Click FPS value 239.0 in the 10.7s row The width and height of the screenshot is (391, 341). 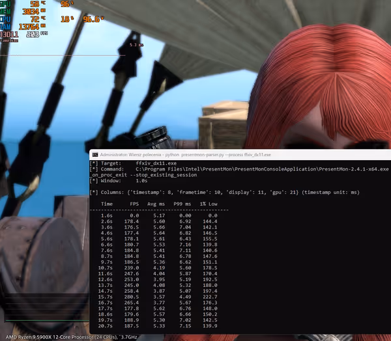click(x=132, y=267)
